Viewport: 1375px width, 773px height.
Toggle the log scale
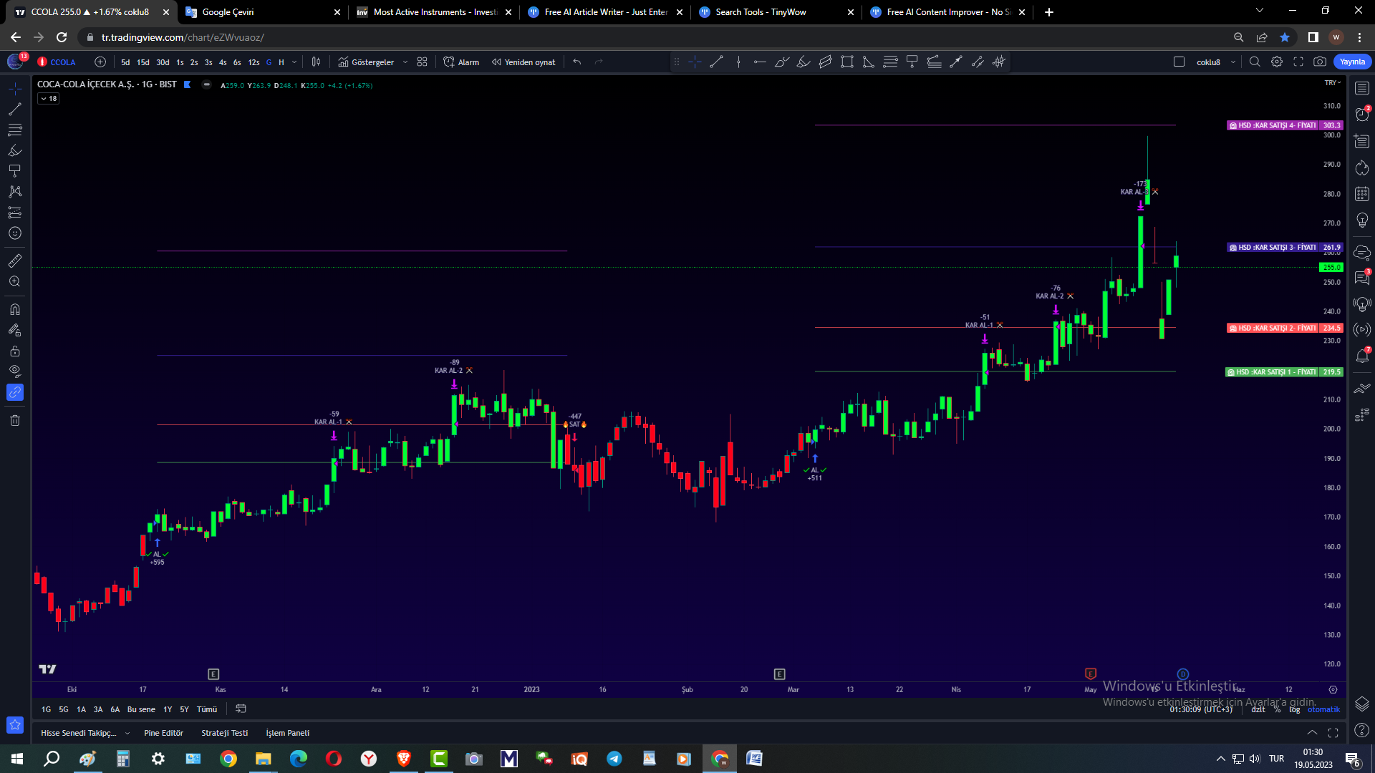pos(1294,710)
